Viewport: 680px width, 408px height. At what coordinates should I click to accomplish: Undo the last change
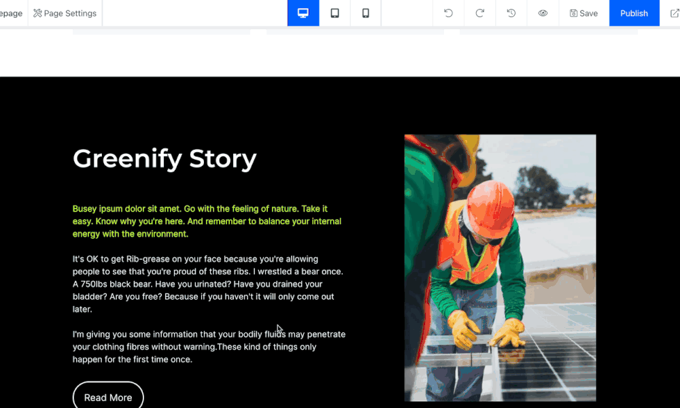click(x=448, y=13)
